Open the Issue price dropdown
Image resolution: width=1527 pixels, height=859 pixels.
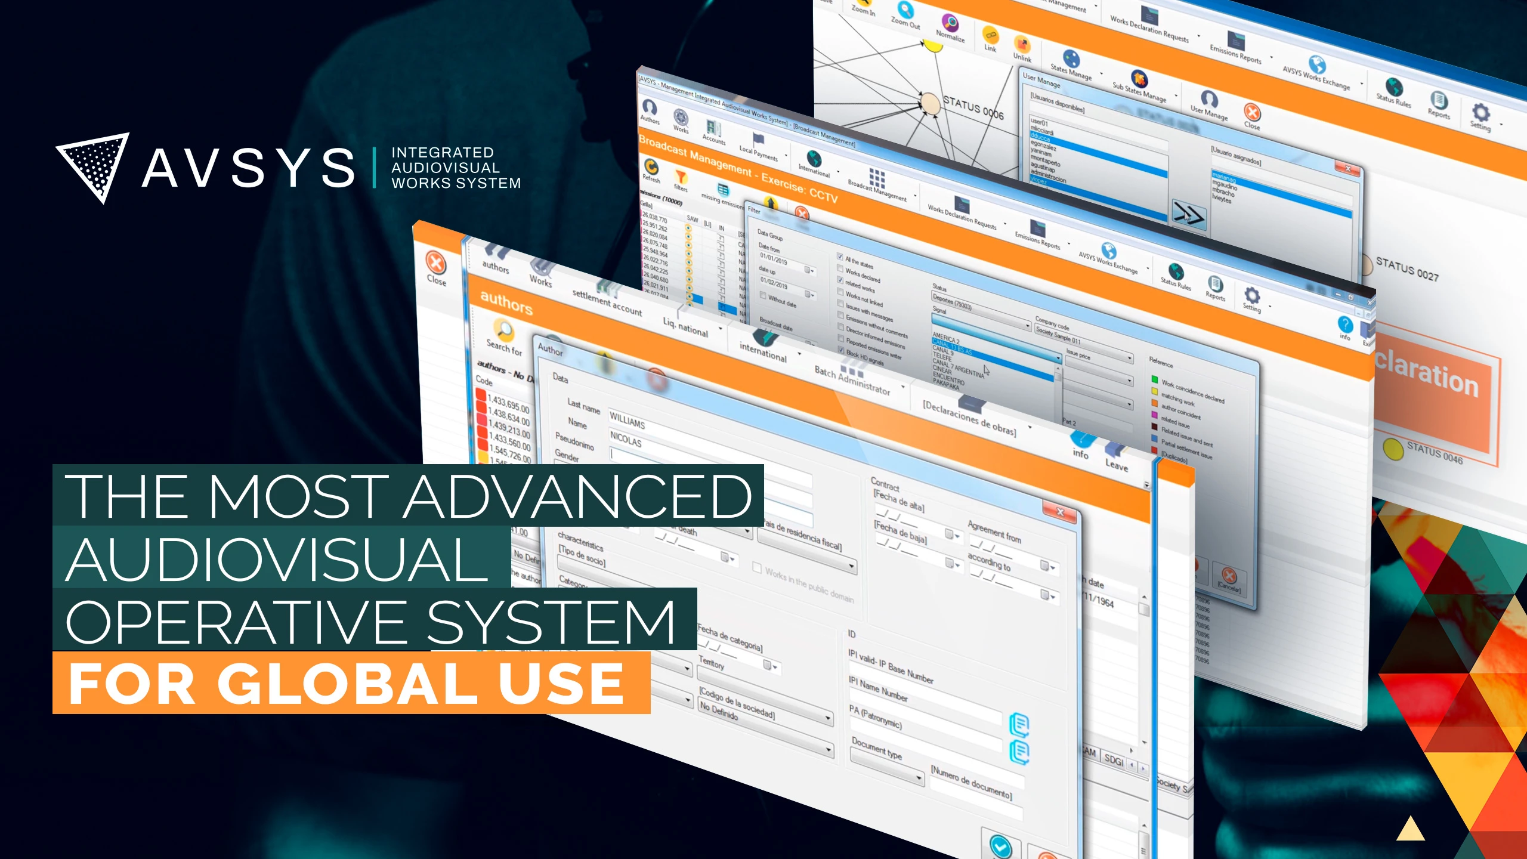pos(1129,380)
